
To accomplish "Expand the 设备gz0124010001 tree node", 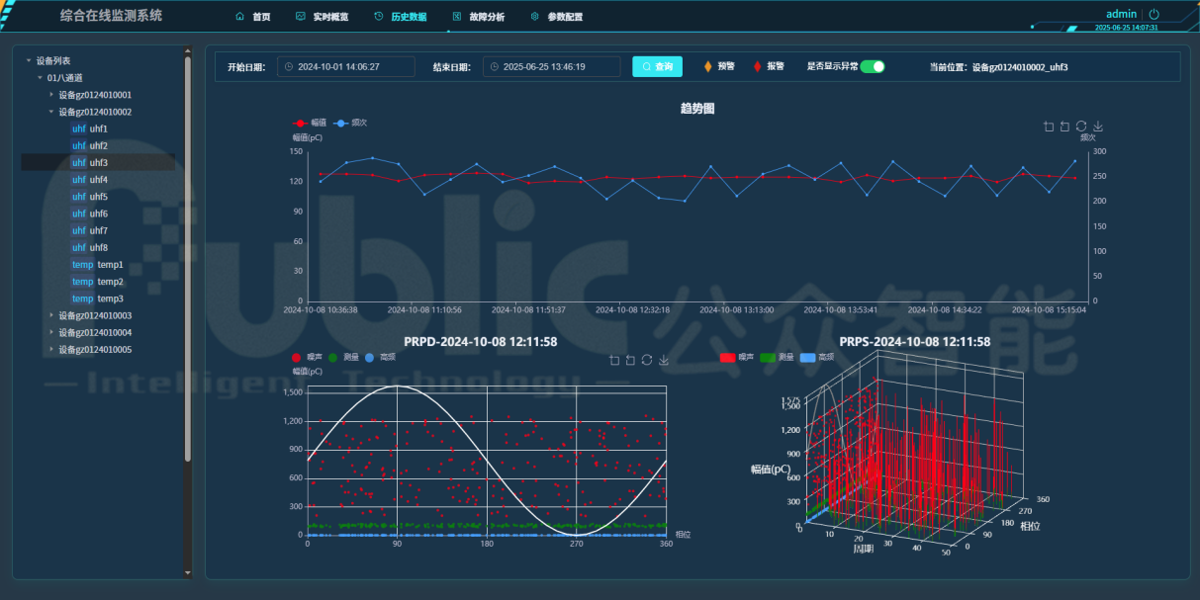I will coord(51,95).
